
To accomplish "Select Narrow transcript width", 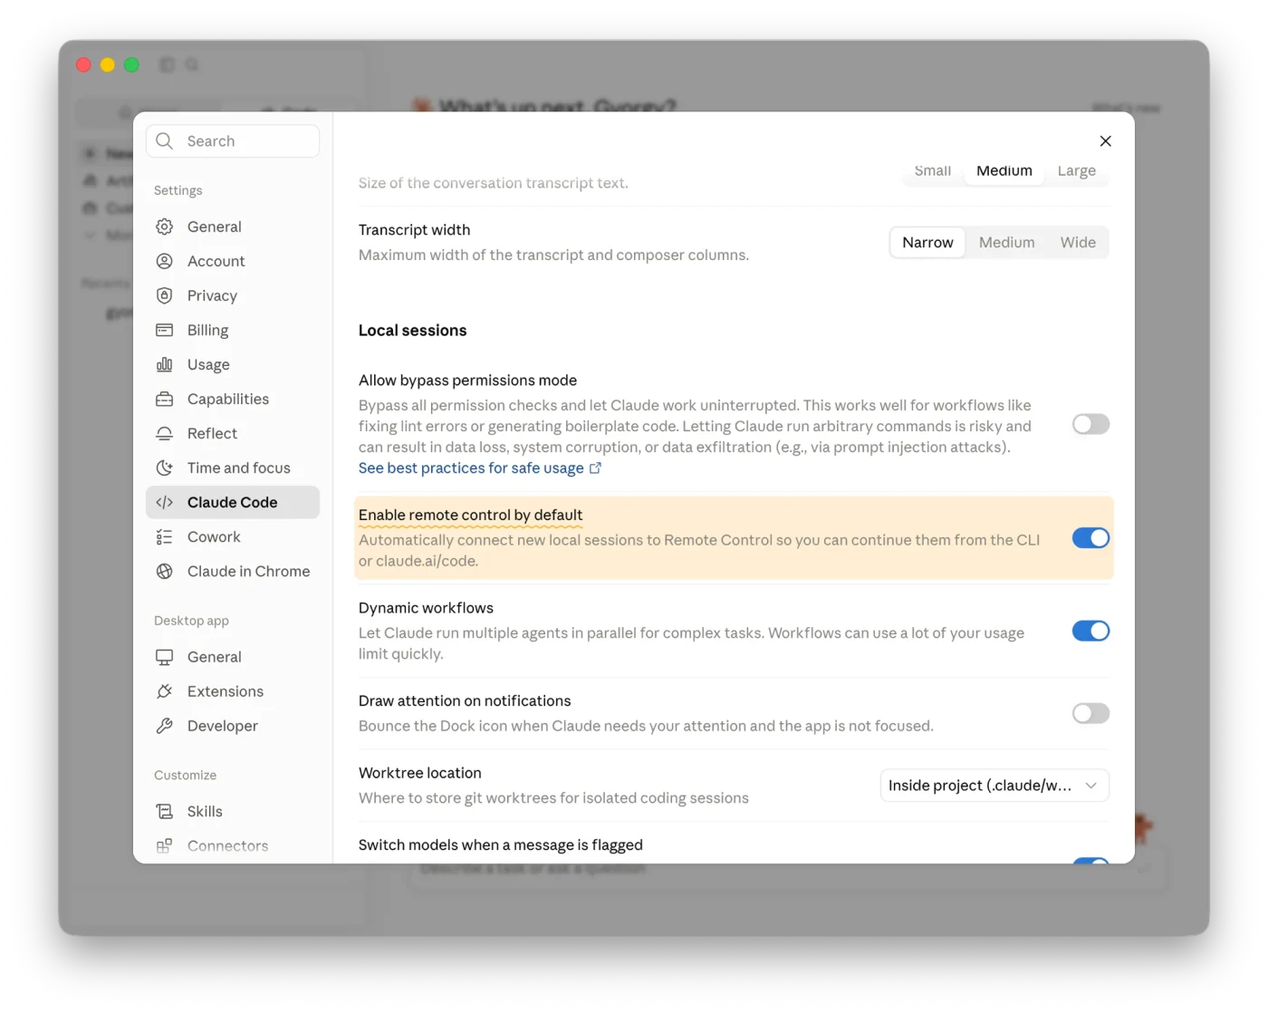I will [x=927, y=242].
